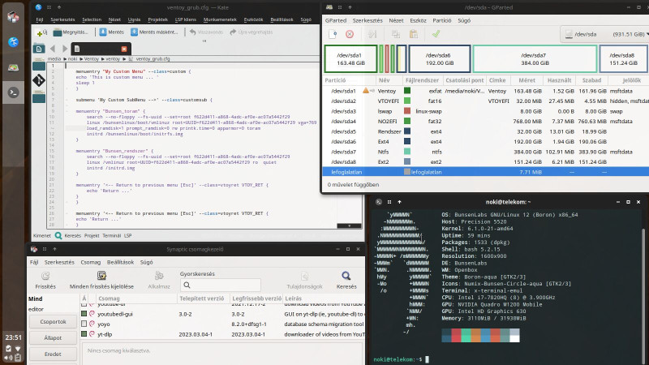Image resolution: width=649 pixels, height=365 pixels.
Task: Save the file with Mentés in Kate
Action: (111, 32)
